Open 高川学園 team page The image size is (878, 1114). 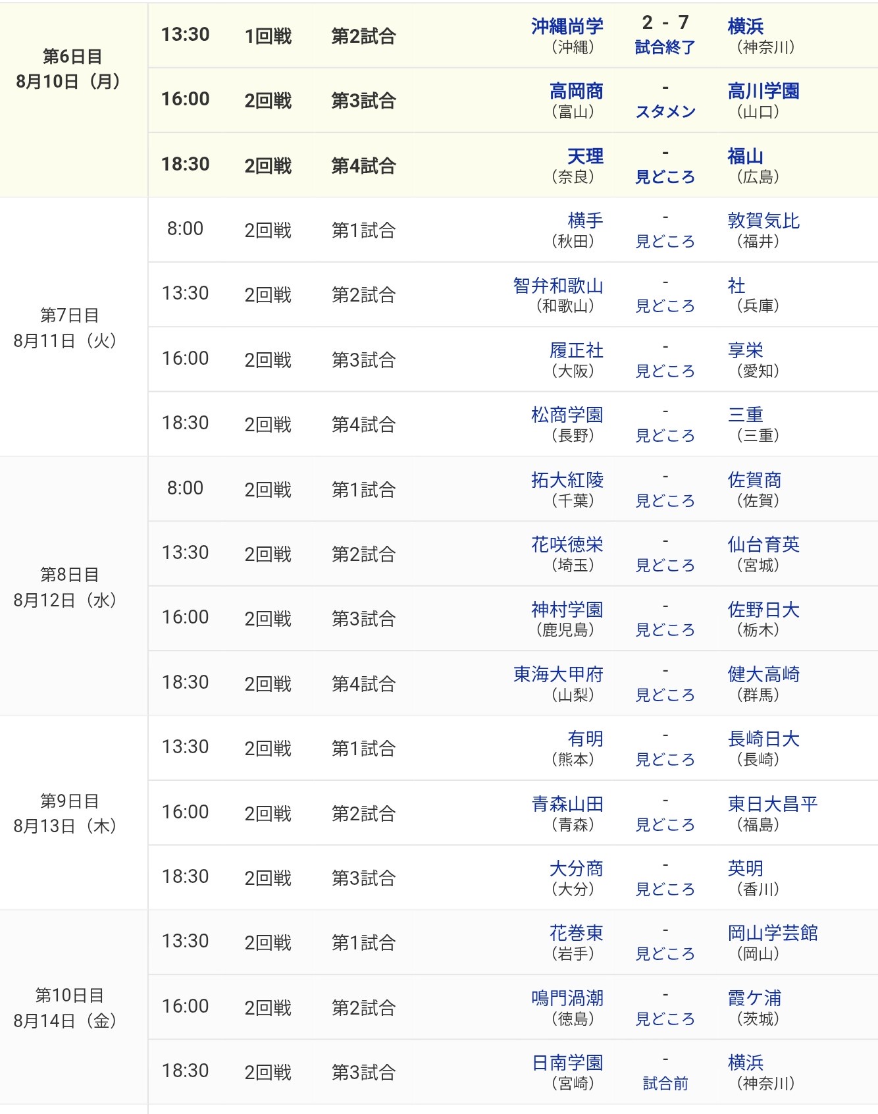pyautogui.click(x=763, y=91)
